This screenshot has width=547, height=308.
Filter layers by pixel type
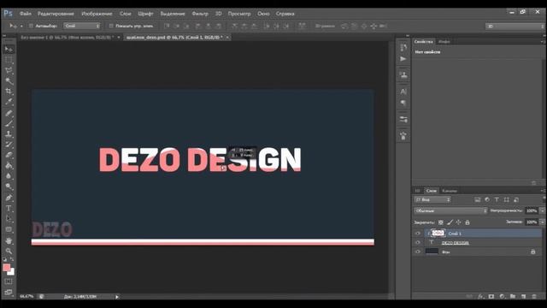coord(477,199)
